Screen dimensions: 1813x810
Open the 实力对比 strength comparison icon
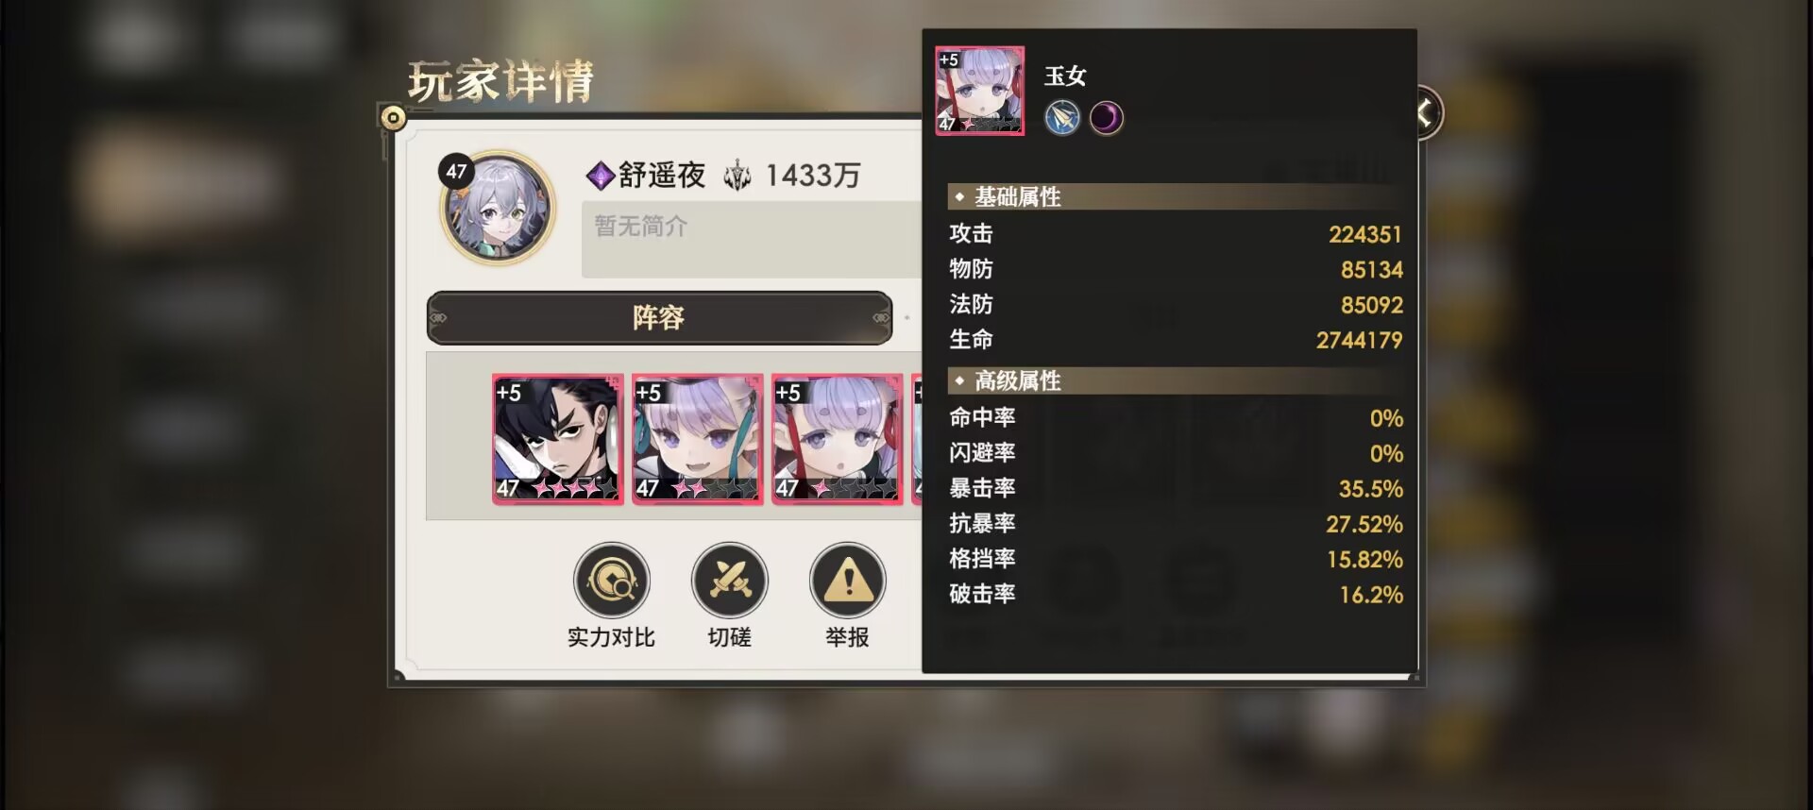click(x=612, y=581)
